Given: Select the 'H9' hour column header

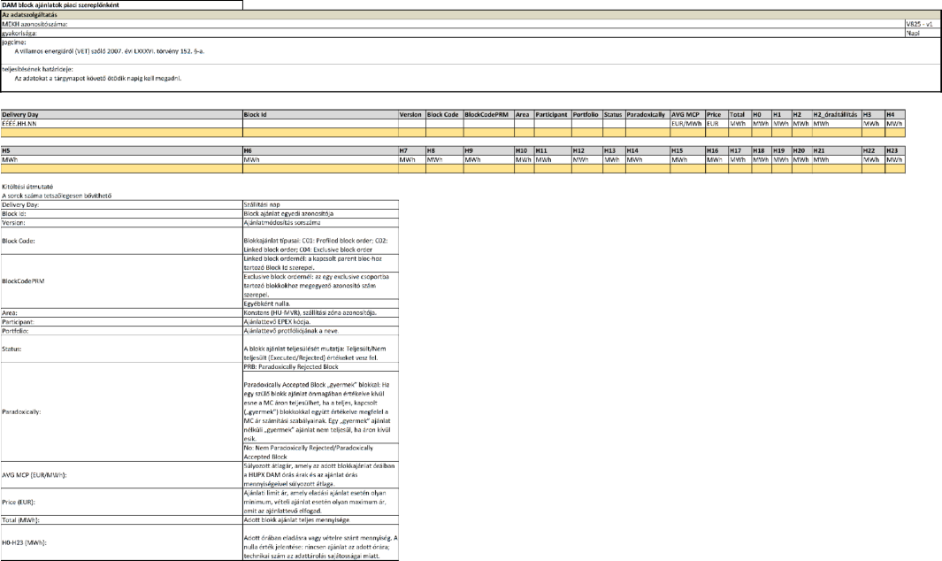Looking at the screenshot, I should (x=488, y=150).
